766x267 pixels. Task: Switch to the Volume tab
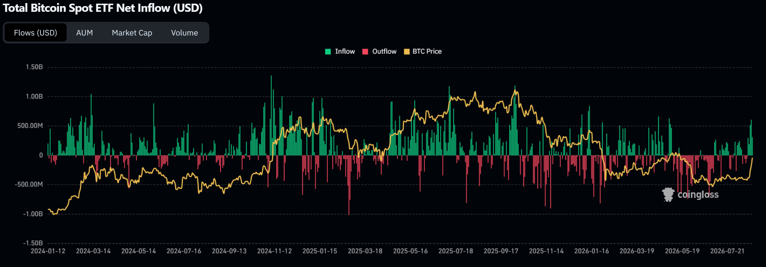tap(185, 33)
